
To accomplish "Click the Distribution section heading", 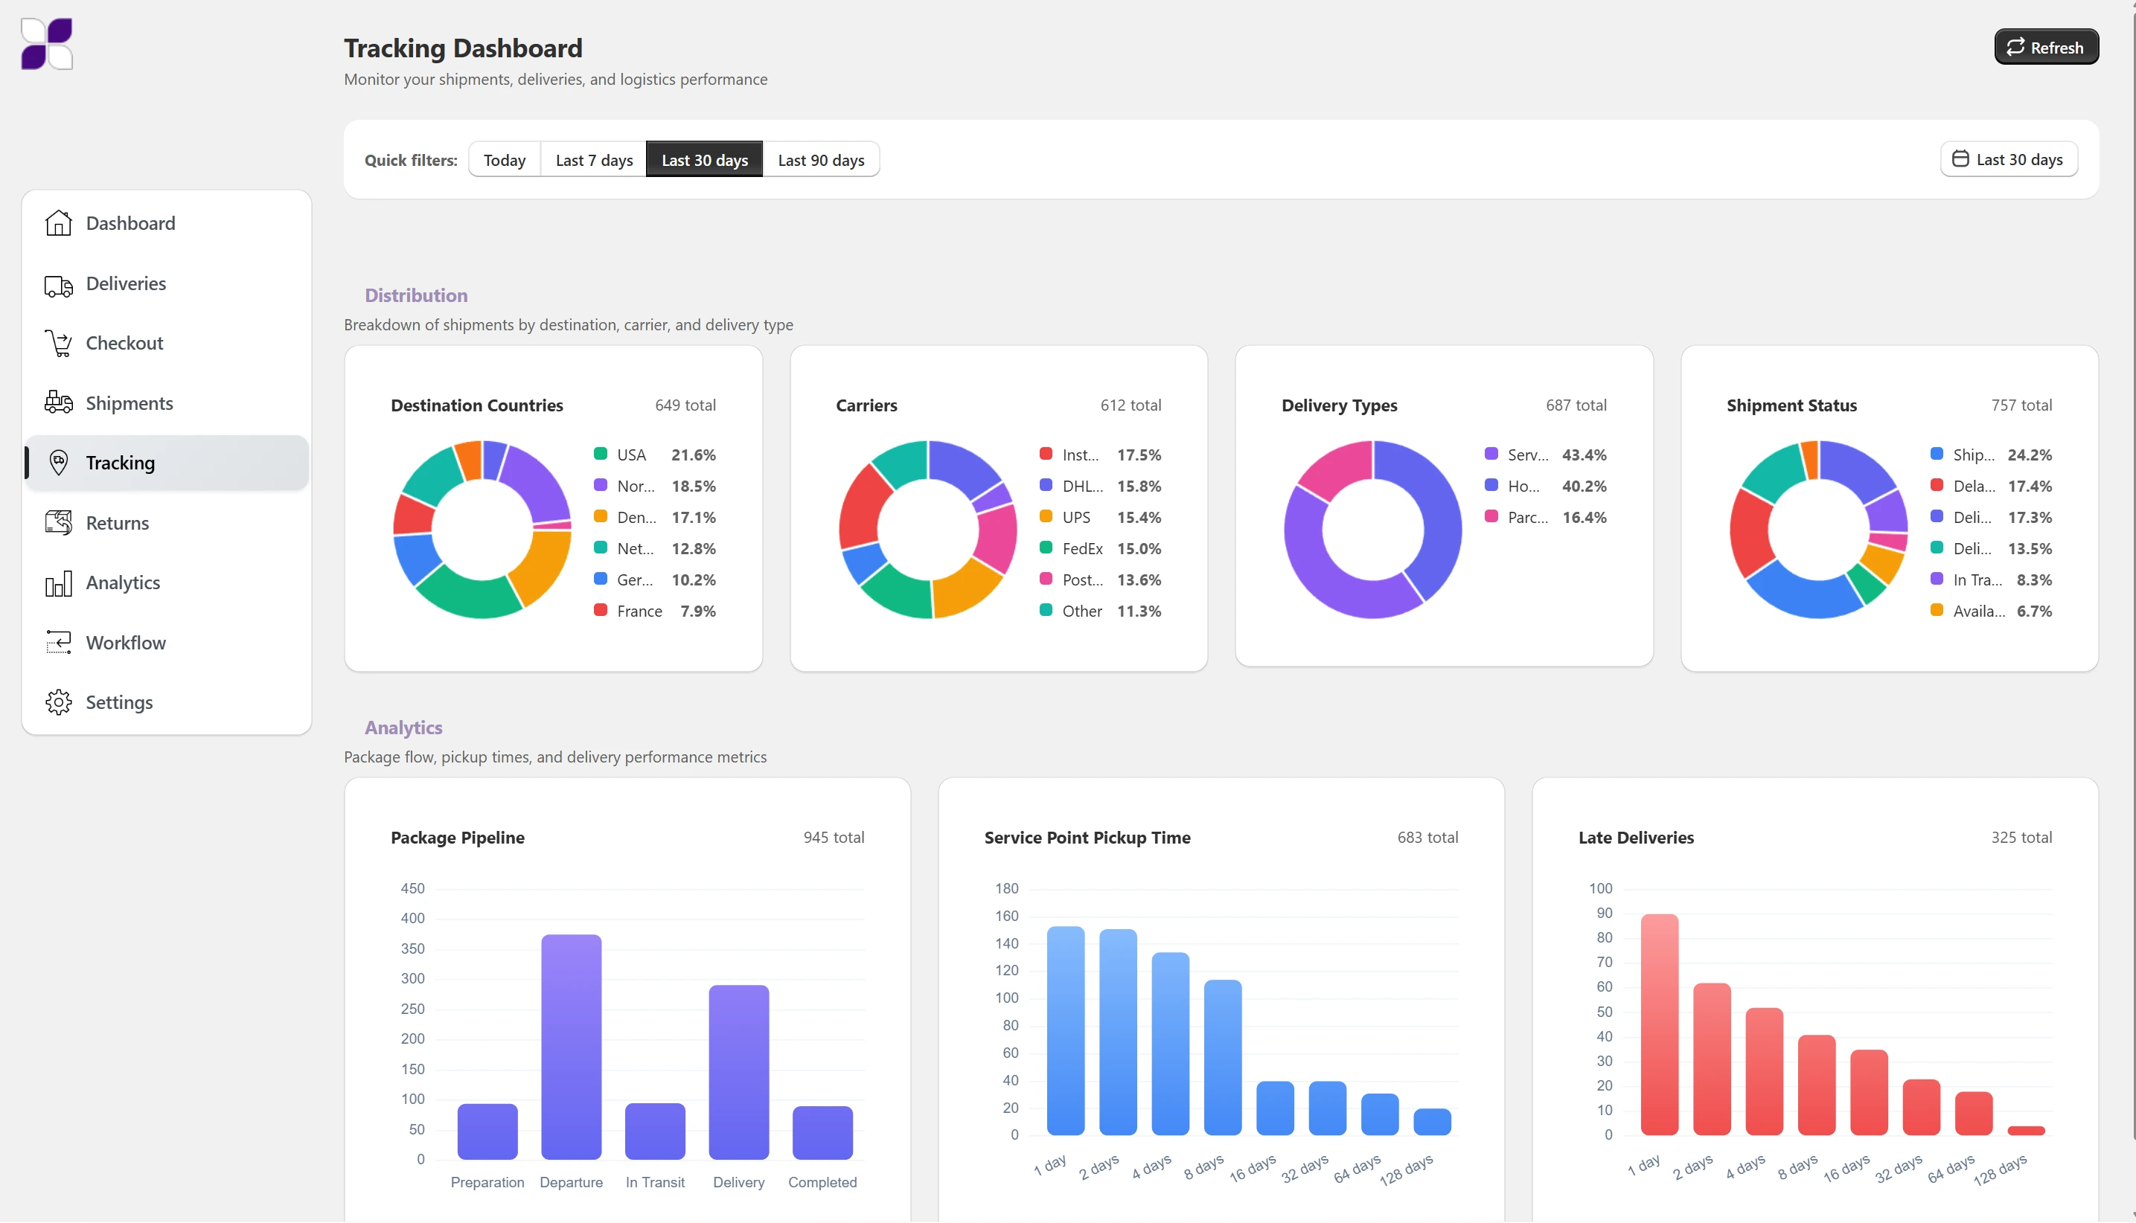I will pos(416,295).
